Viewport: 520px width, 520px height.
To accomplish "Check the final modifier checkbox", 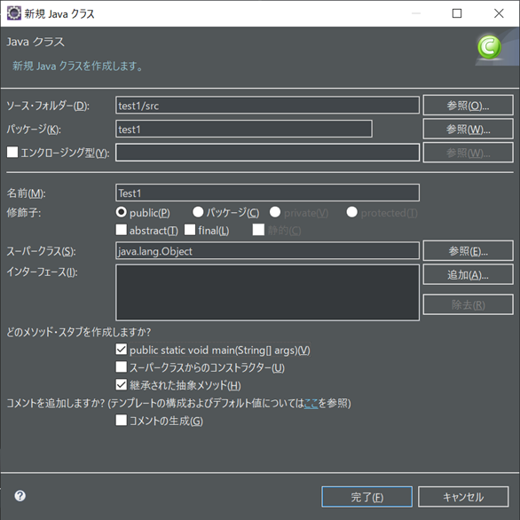I will pos(190,230).
